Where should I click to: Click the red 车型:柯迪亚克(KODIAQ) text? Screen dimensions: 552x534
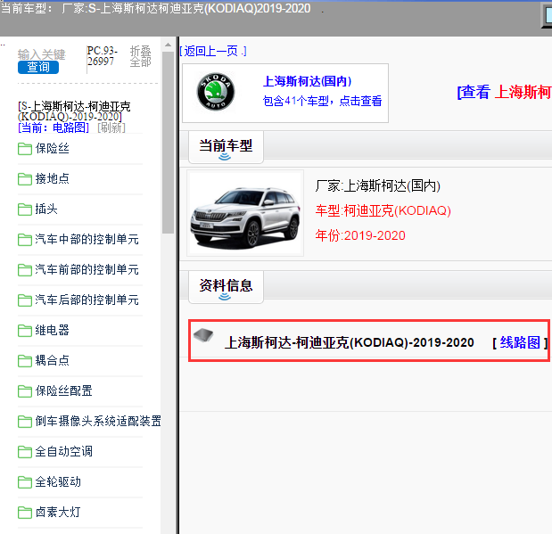(x=383, y=211)
